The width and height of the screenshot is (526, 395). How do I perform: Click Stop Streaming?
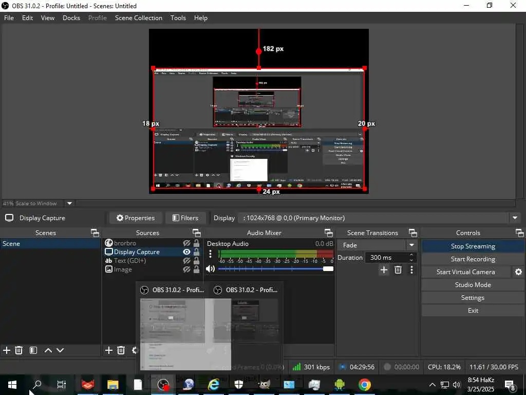473,246
